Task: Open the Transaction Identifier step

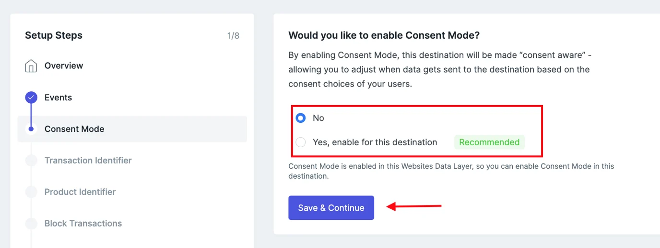Action: click(88, 161)
